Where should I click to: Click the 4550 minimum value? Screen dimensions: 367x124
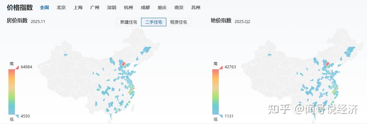[x=25, y=116]
